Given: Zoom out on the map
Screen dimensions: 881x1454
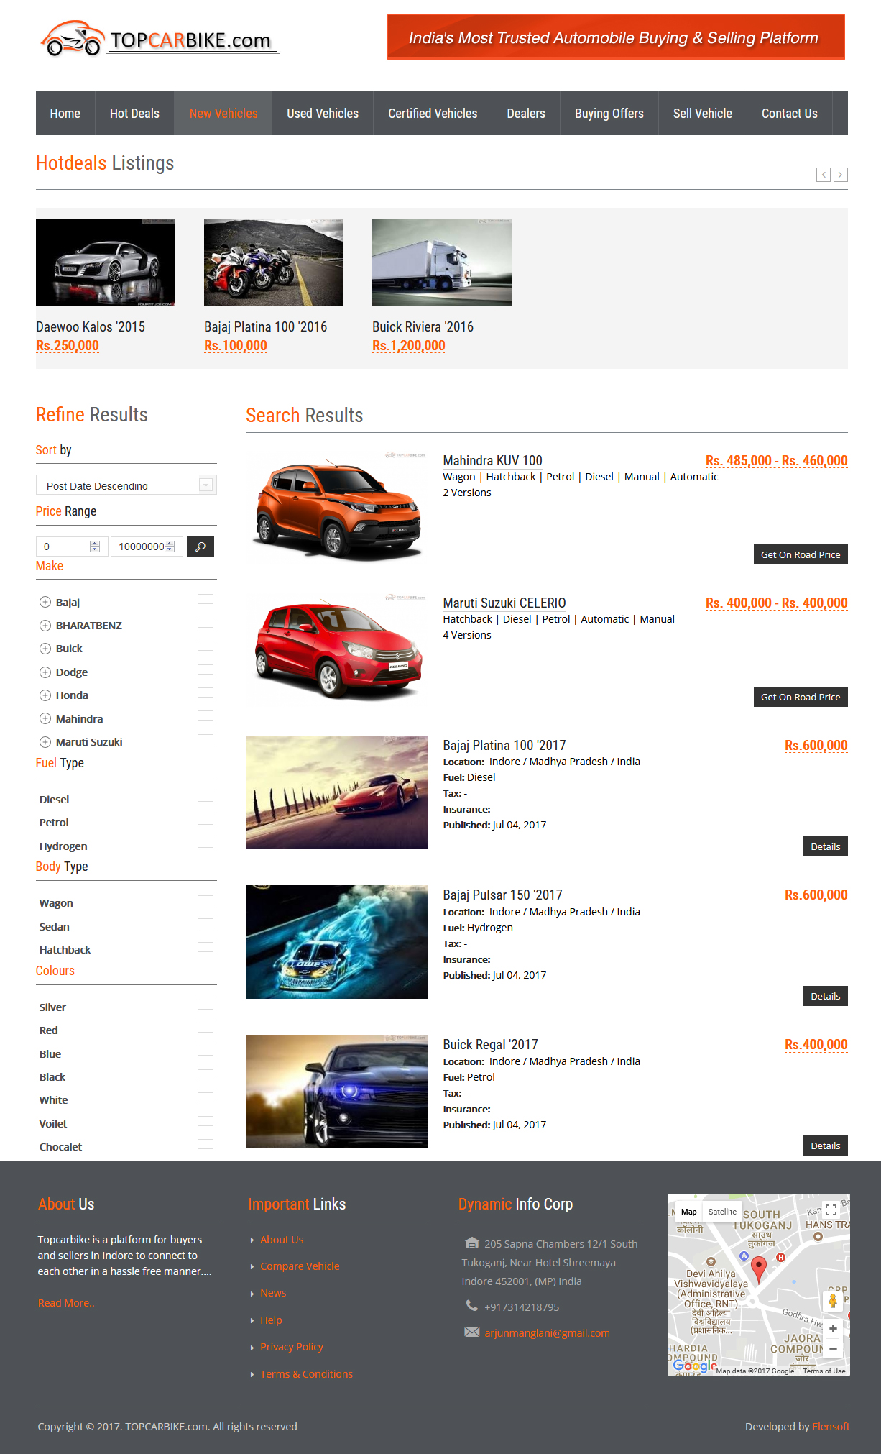Looking at the screenshot, I should point(833,1349).
